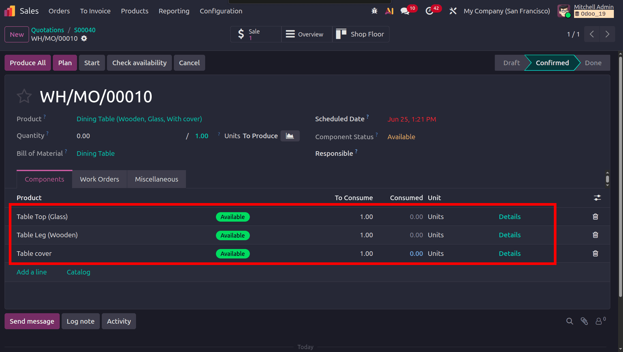Open Dining Table bill of material

(x=96, y=154)
